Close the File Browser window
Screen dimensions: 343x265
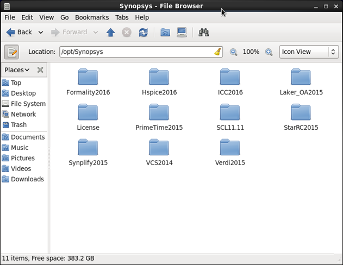[x=336, y=7]
